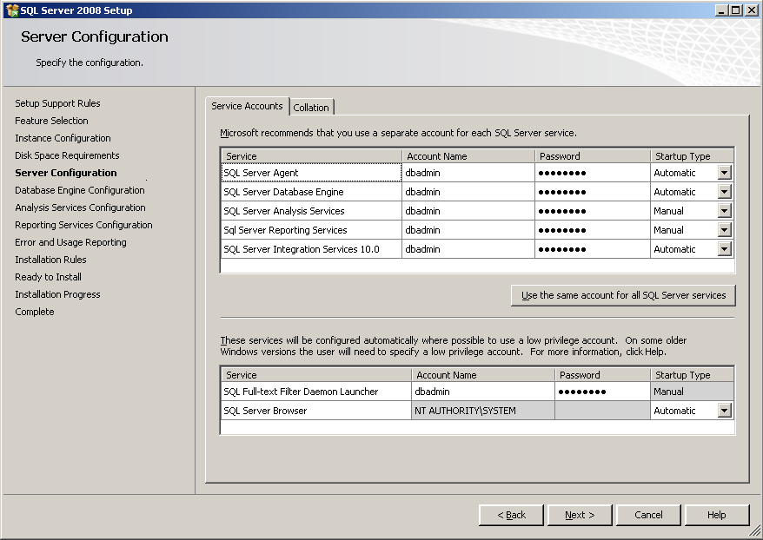
Task: Edit account name for Integration Services 10.0
Action: pyautogui.click(x=468, y=249)
